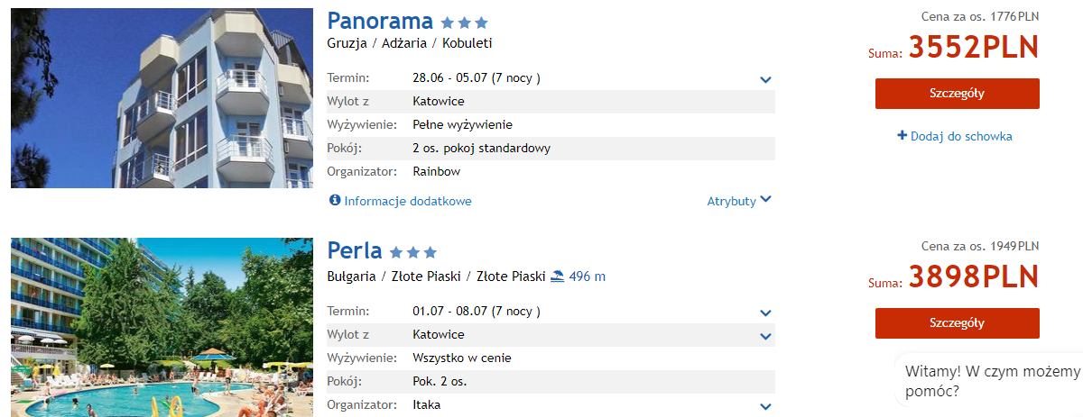This screenshot has height=417, width=1083.
Task: Expand Organizator Itaka dropdown
Action: [766, 406]
